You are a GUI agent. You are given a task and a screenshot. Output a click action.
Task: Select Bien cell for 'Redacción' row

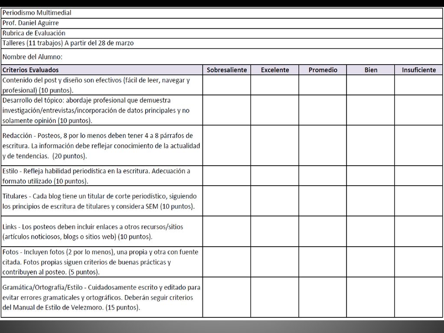tap(370, 146)
